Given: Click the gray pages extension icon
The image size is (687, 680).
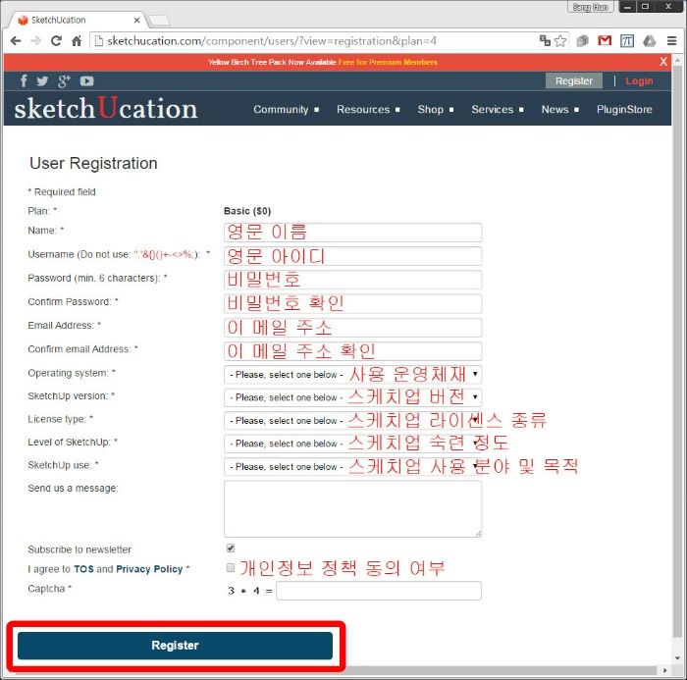Looking at the screenshot, I should click(x=582, y=41).
